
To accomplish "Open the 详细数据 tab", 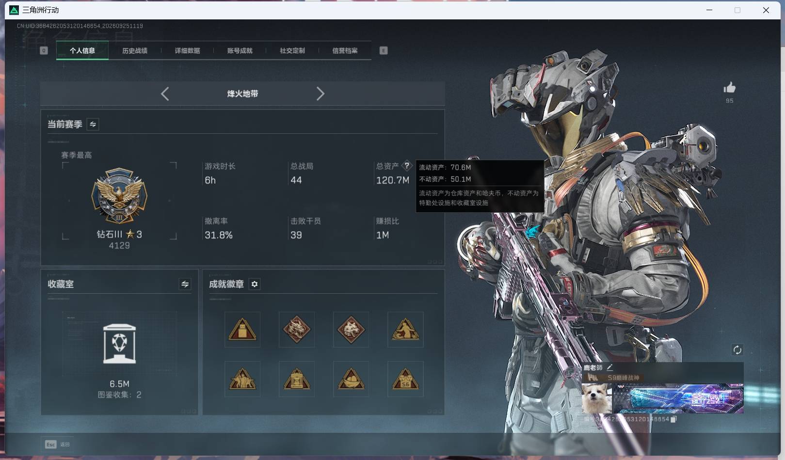I will pyautogui.click(x=187, y=50).
